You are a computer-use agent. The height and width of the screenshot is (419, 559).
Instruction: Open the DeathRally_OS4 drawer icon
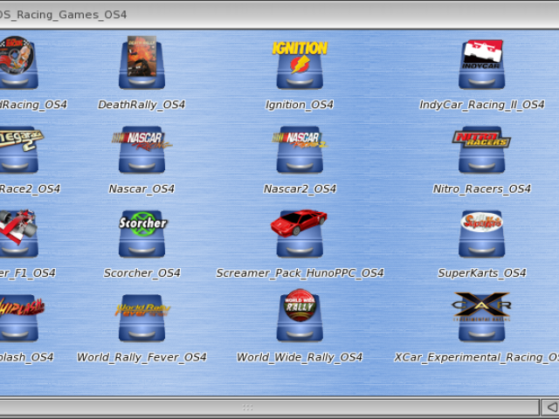[x=141, y=64]
